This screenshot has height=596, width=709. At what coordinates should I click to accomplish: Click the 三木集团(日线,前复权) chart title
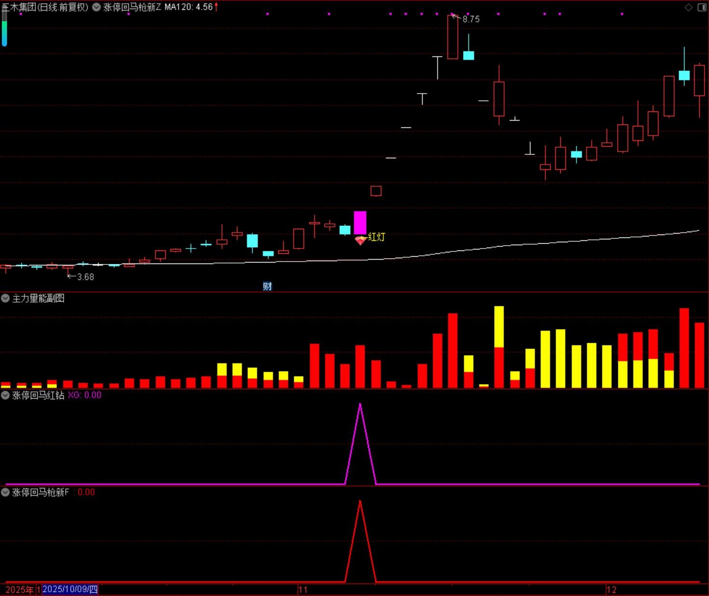click(45, 7)
